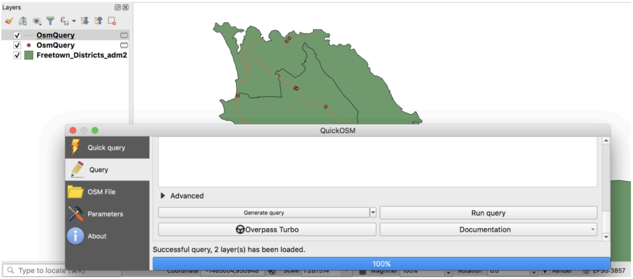Toggle visibility of the OsmQuery line layer
This screenshot has height=279, width=633.
[17, 35]
